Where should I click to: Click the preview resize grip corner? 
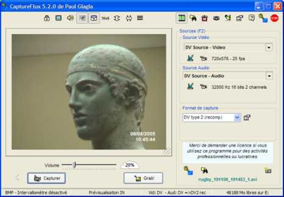(x=167, y=151)
